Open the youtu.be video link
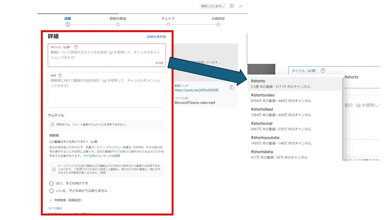391x220 pixels. 197,90
